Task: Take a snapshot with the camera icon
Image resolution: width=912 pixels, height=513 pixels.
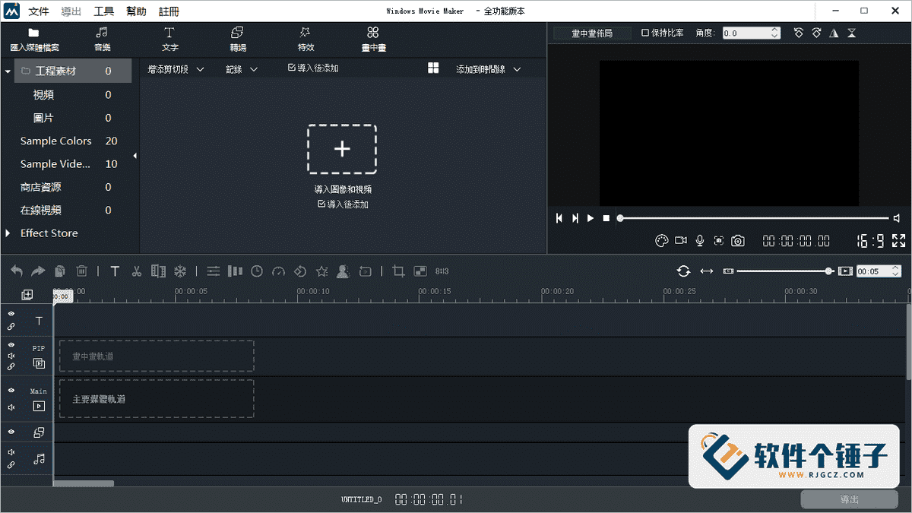Action: [x=737, y=240]
